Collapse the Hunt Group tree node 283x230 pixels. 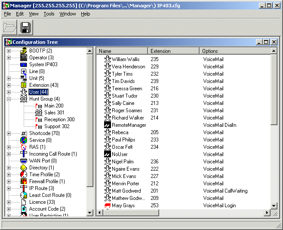(x=9, y=99)
